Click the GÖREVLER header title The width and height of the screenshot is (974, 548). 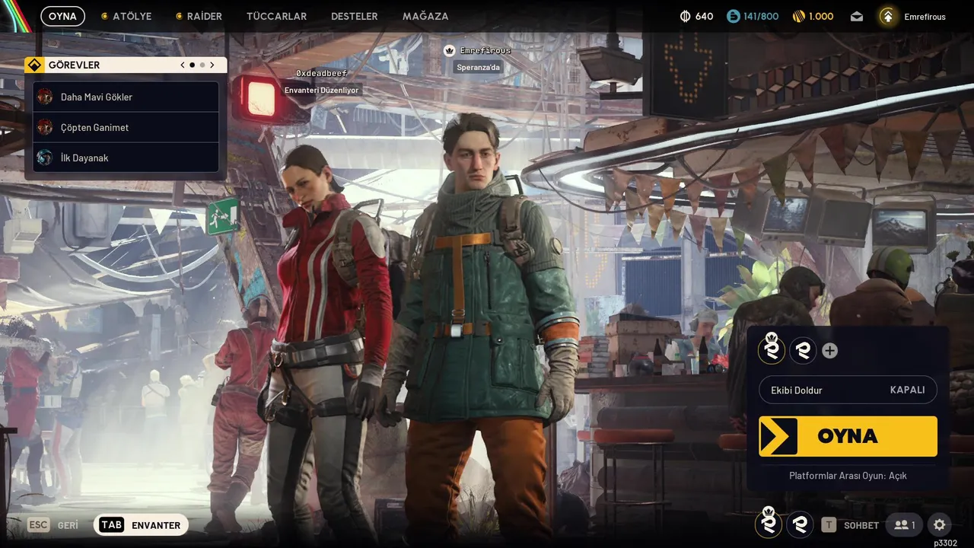(74, 65)
